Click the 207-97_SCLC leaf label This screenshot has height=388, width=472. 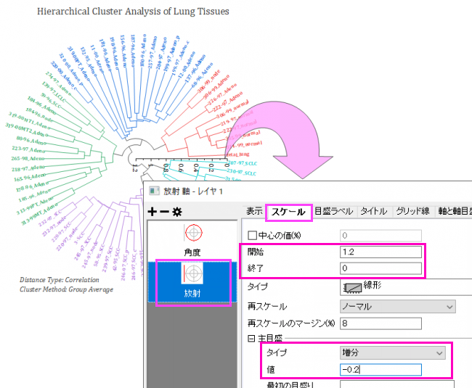click(x=243, y=163)
